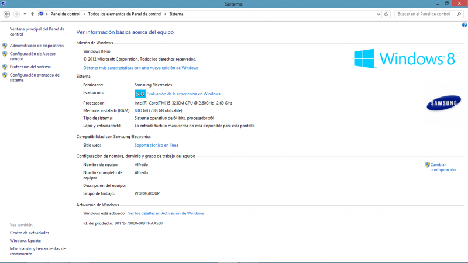468x263 pixels.
Task: Click the 5.8 experience score badge
Action: click(x=140, y=94)
